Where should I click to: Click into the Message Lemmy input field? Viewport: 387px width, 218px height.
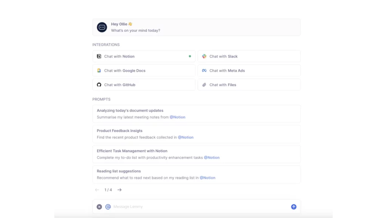click(x=197, y=207)
